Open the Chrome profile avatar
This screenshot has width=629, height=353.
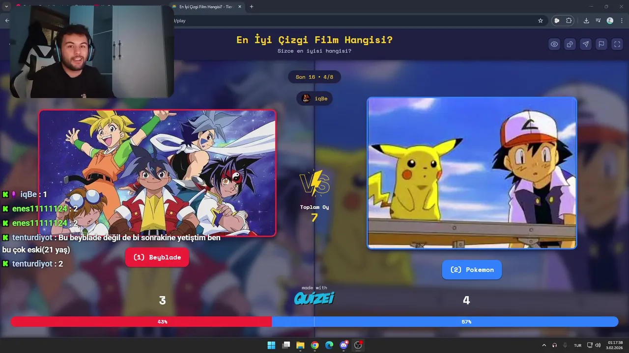[x=610, y=21]
